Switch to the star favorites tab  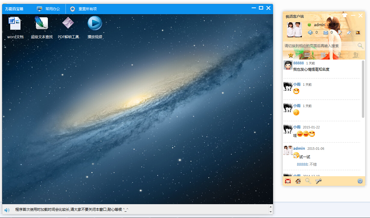pos(291,55)
